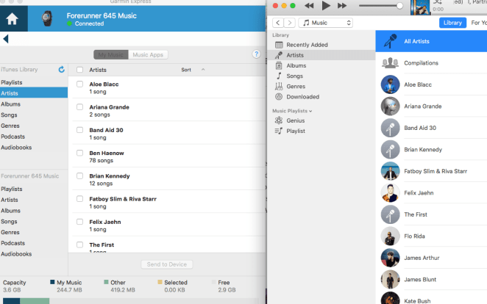Viewport: 487px width, 304px height.
Task: Rewind to the previous track in iTunes
Action: 309,6
